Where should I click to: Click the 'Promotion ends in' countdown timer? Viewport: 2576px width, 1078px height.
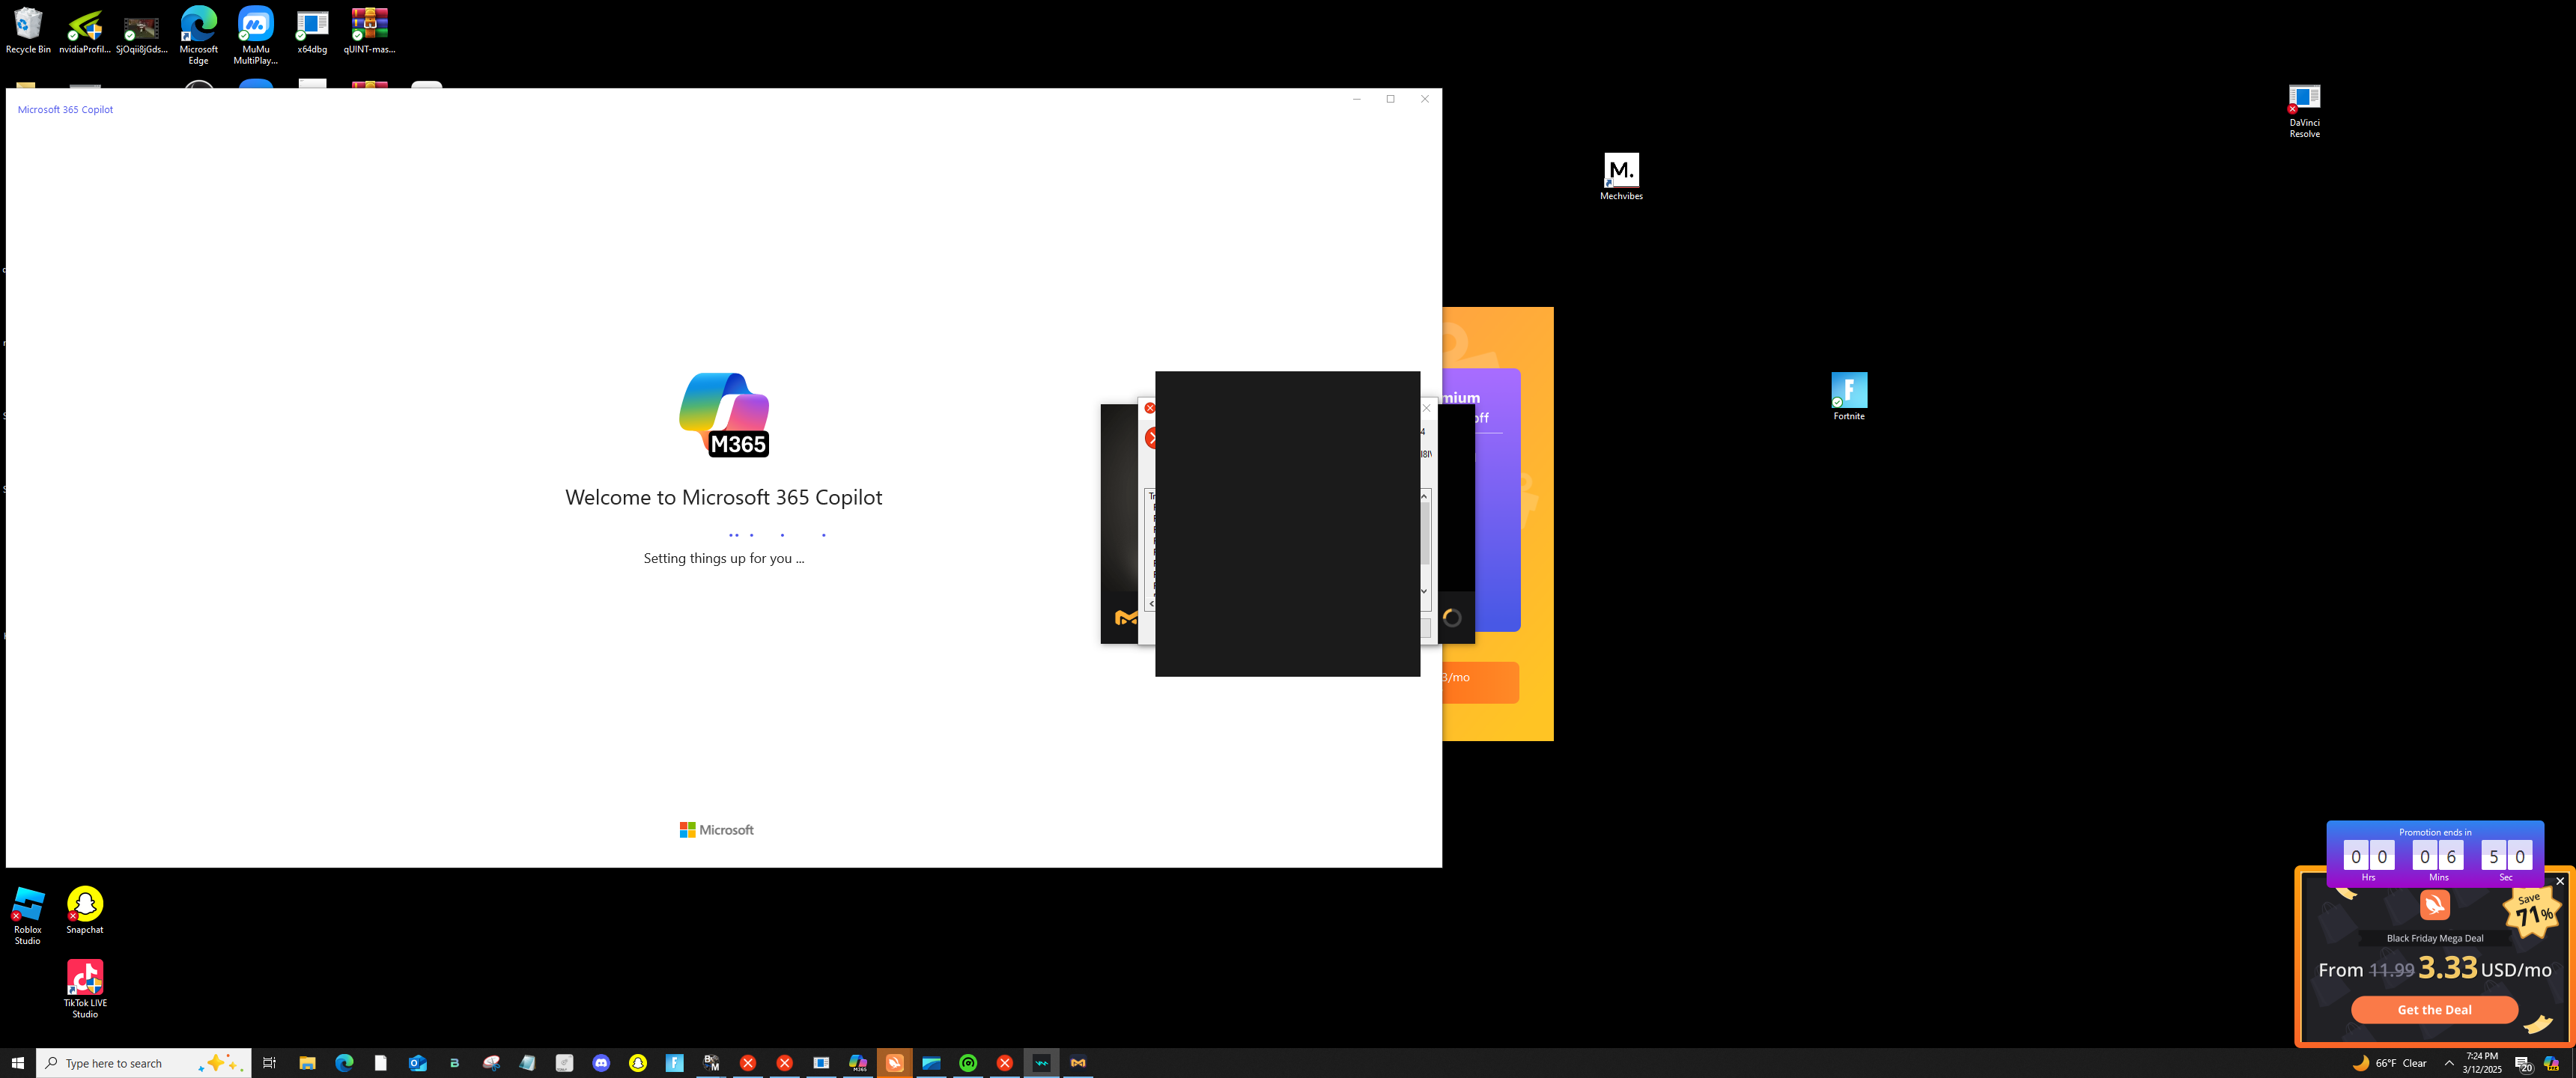[2434, 854]
